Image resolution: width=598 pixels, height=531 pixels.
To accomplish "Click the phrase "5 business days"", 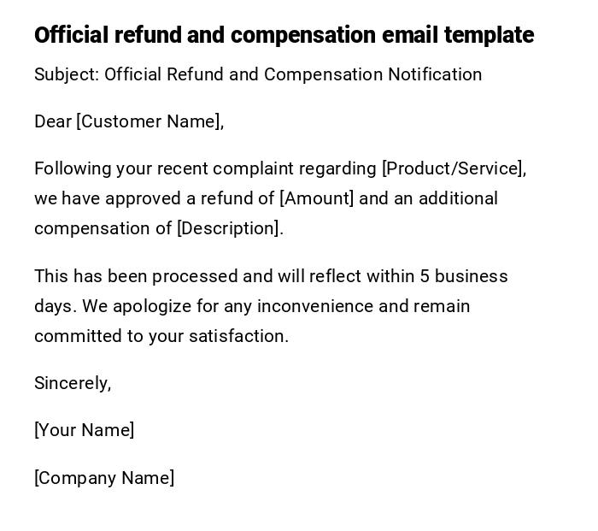I will point(462,276).
